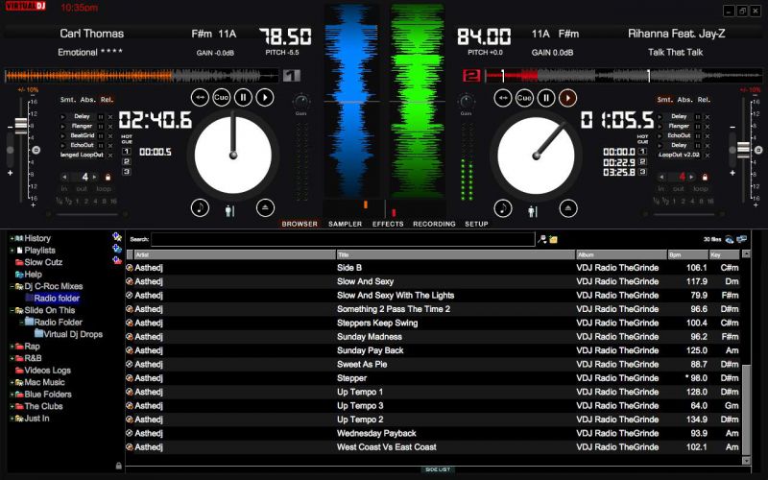
Task: Click the add virtual folder red icon
Action: (117, 260)
